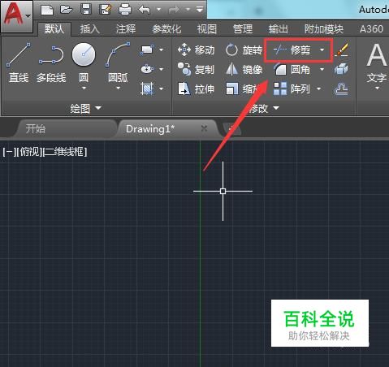Expand the 阵列 array dropdown arrow

[x=319, y=89]
